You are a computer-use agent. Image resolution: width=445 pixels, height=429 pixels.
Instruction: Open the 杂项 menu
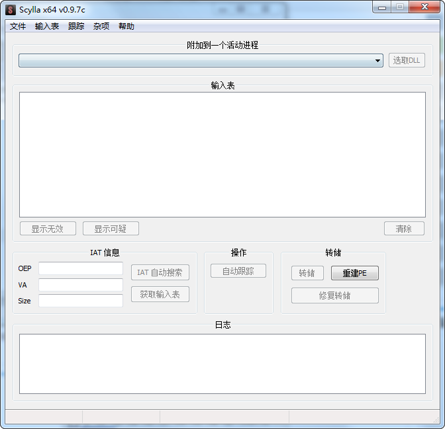[101, 26]
